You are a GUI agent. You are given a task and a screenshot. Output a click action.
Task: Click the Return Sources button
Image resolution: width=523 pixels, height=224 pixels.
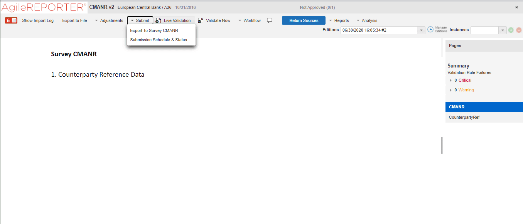(304, 20)
